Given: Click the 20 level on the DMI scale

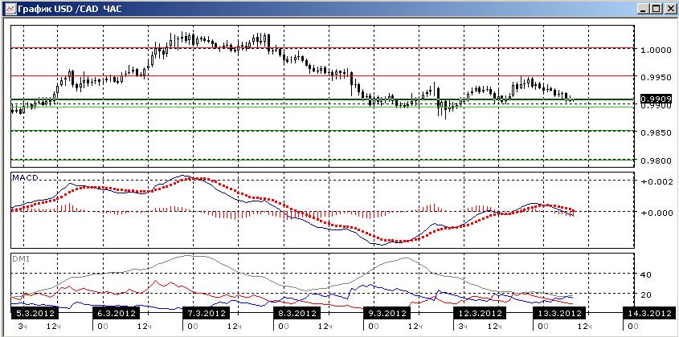Looking at the screenshot, I should pyautogui.click(x=644, y=294).
